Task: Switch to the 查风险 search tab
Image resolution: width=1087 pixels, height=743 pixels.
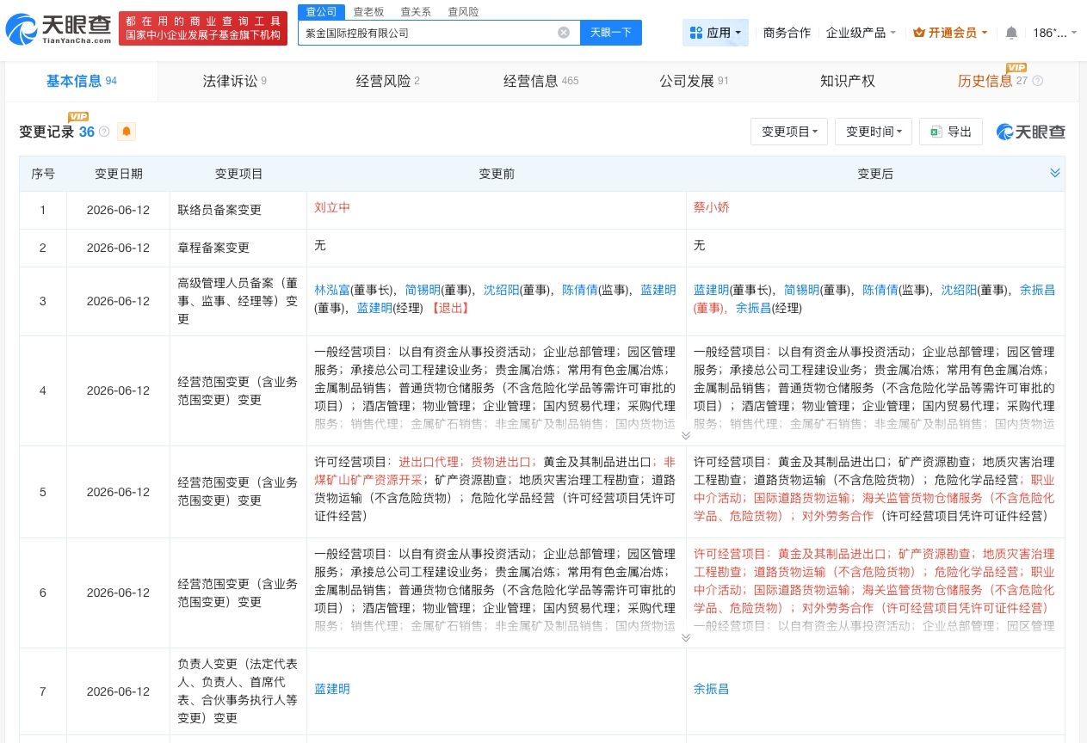Action: tap(464, 12)
